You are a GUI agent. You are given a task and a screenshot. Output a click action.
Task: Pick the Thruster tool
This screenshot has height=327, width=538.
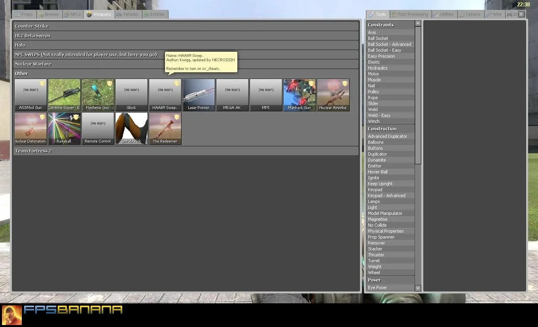click(x=390, y=255)
